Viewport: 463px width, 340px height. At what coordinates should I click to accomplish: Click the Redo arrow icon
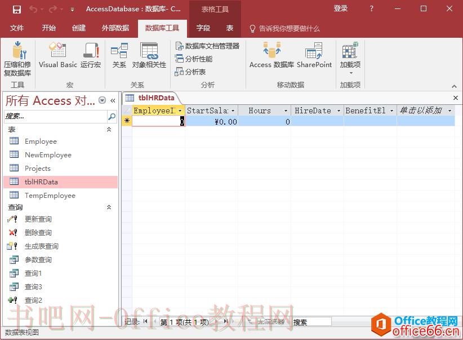tap(53, 9)
